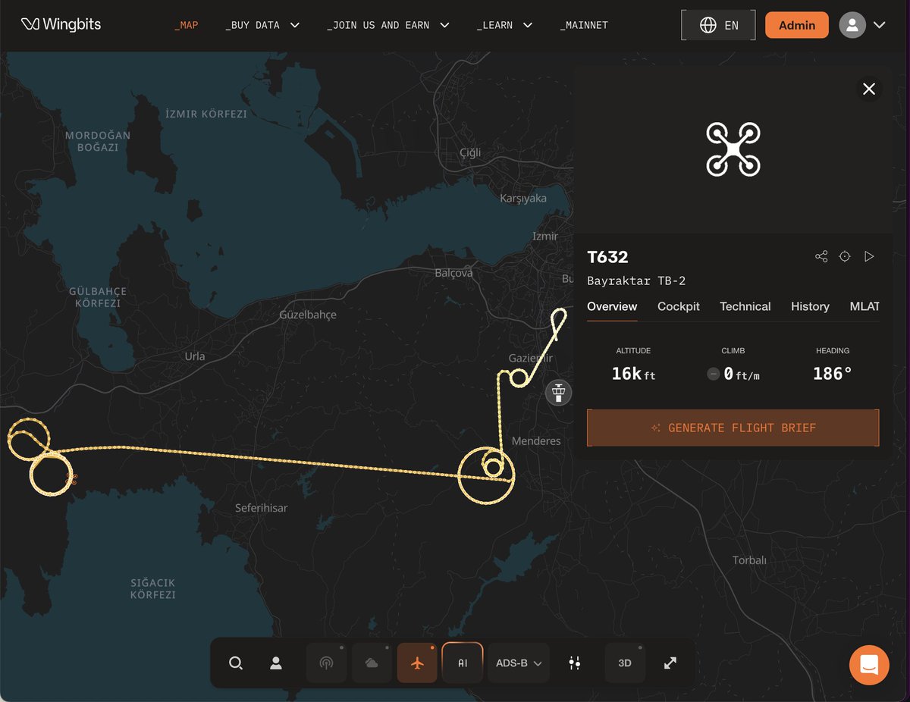Click the person profile icon in toolbar
Screen dimensions: 910x702
276,663
